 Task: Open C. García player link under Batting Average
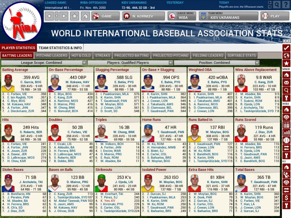[x=30, y=82]
